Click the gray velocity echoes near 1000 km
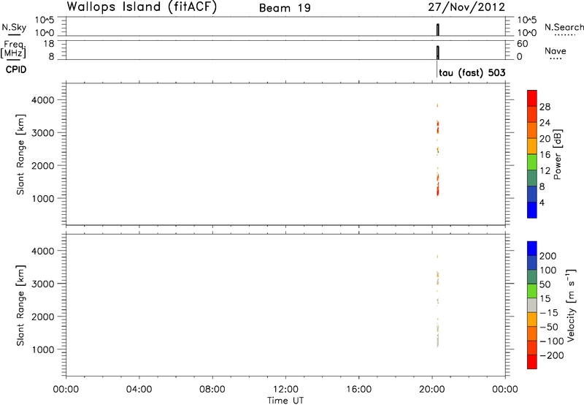This screenshot has width=584, height=405. coord(438,341)
